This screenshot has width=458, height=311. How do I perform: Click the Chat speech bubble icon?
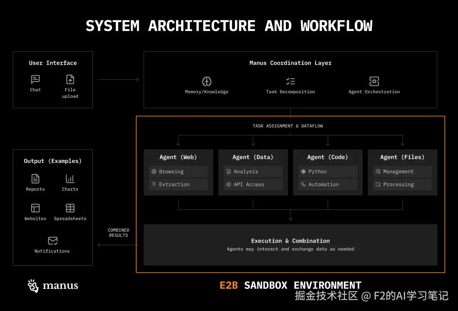(x=35, y=79)
